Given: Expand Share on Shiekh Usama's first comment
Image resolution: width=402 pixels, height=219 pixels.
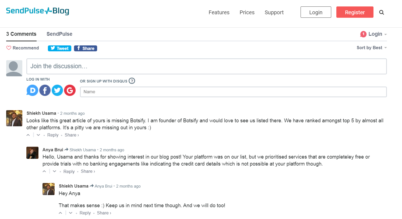Looking at the screenshot, I should [x=72, y=135].
